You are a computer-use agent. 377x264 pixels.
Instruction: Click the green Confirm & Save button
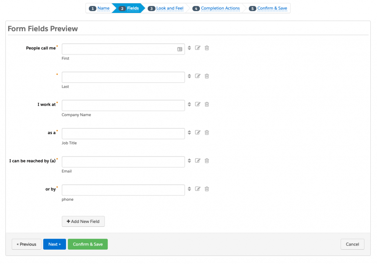point(88,244)
